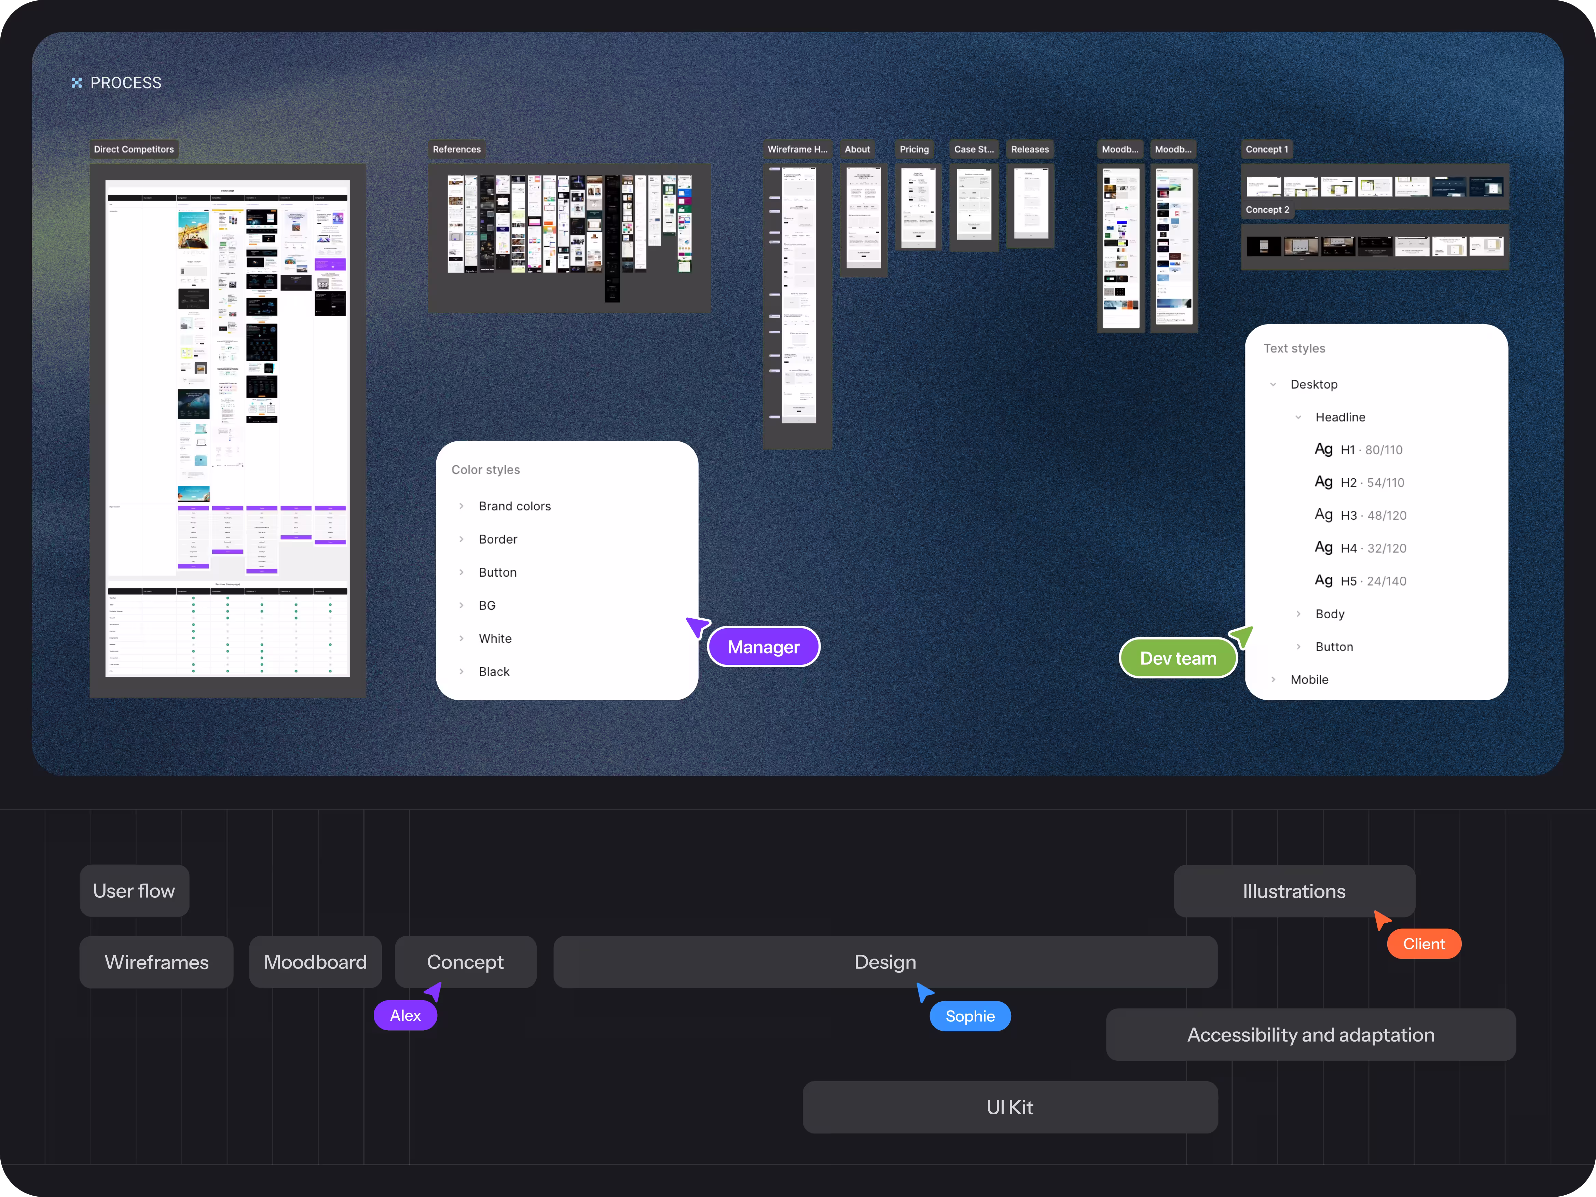Screen dimensions: 1596x1197
Task: Select the Direct Competitors frame label
Action: [x=134, y=149]
